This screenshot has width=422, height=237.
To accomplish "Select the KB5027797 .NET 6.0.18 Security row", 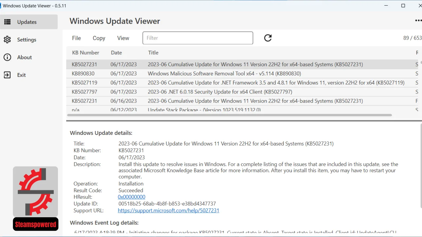I will tap(243, 92).
